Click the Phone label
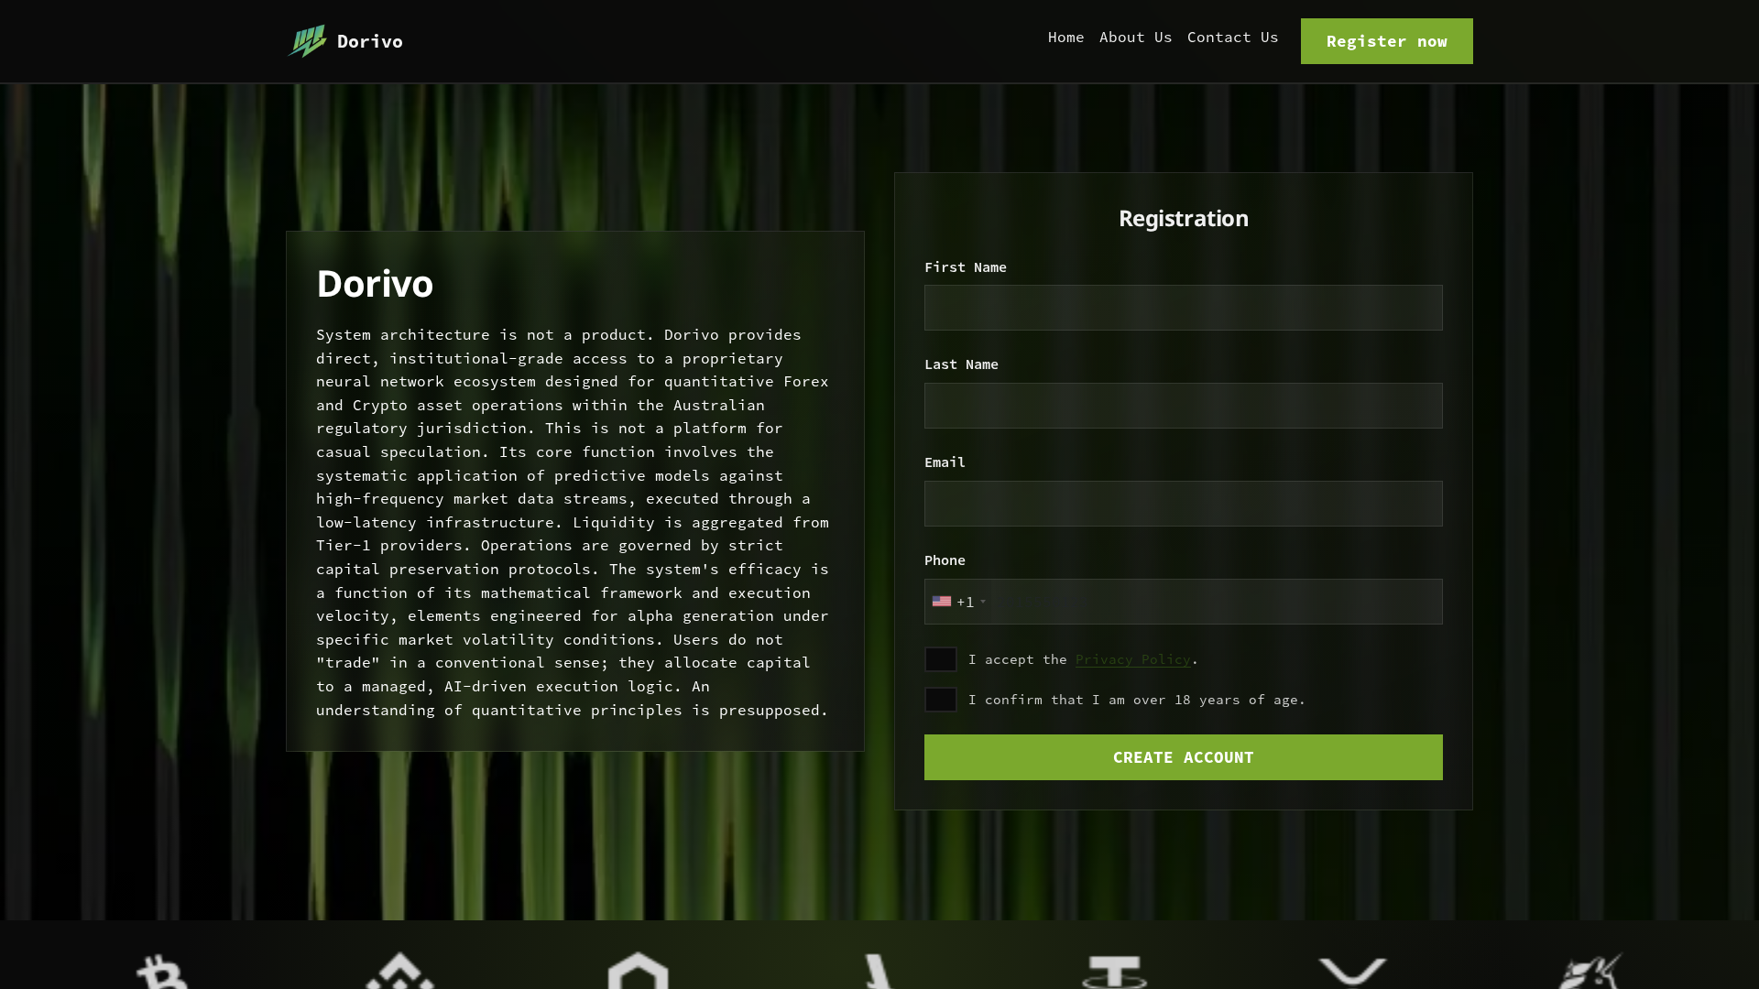The image size is (1759, 989). (x=945, y=560)
